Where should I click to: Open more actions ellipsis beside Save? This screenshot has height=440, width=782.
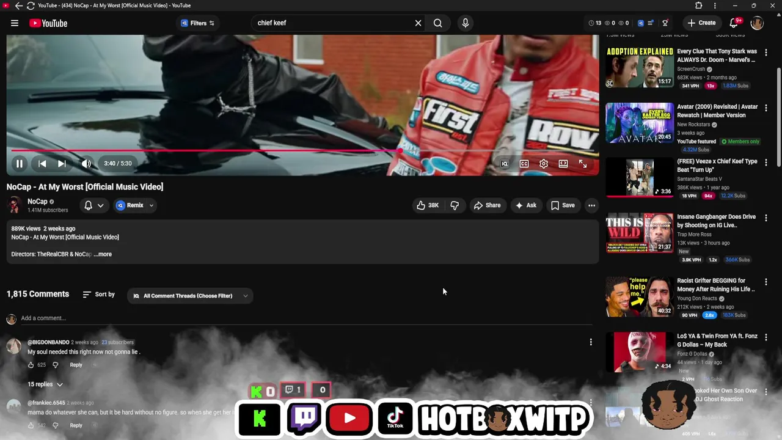point(591,205)
